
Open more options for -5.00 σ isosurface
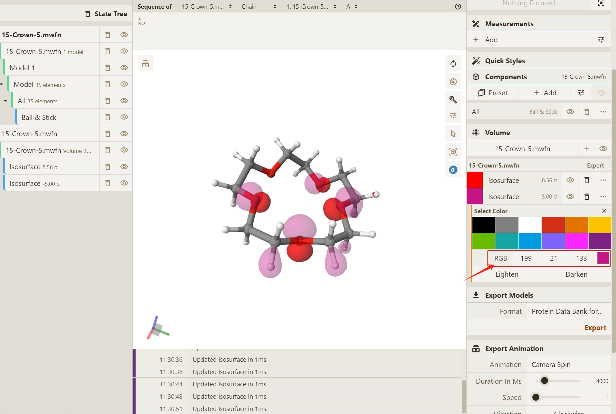pos(603,197)
